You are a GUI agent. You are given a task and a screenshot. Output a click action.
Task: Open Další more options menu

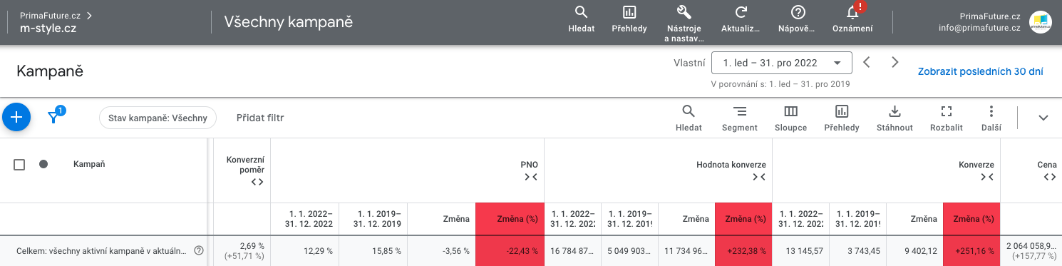pyautogui.click(x=991, y=111)
